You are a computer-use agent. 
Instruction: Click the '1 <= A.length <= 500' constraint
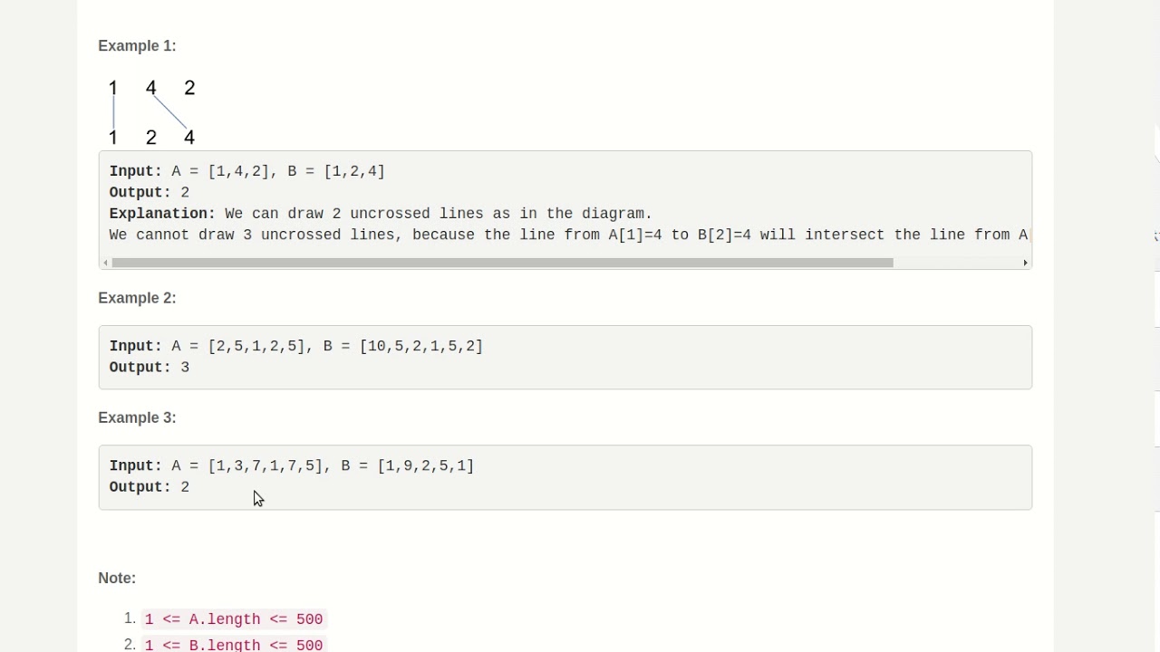tap(234, 619)
